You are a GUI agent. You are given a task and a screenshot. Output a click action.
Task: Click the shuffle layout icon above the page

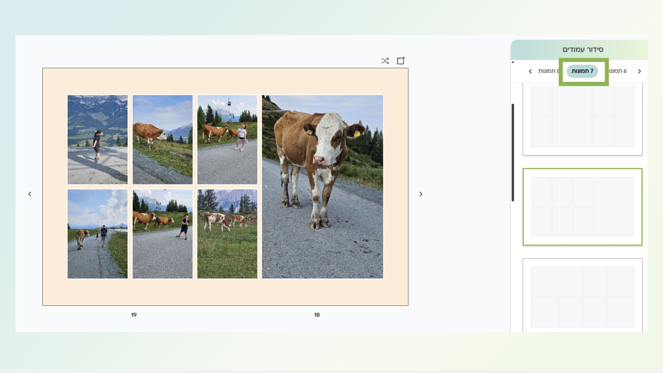pyautogui.click(x=385, y=61)
